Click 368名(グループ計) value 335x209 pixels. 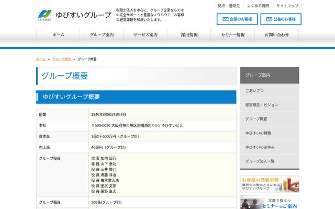point(106,202)
